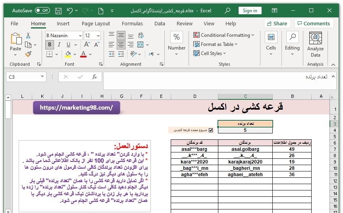Open Ribbon Display Options icon
343x213 pixels.
274,10
